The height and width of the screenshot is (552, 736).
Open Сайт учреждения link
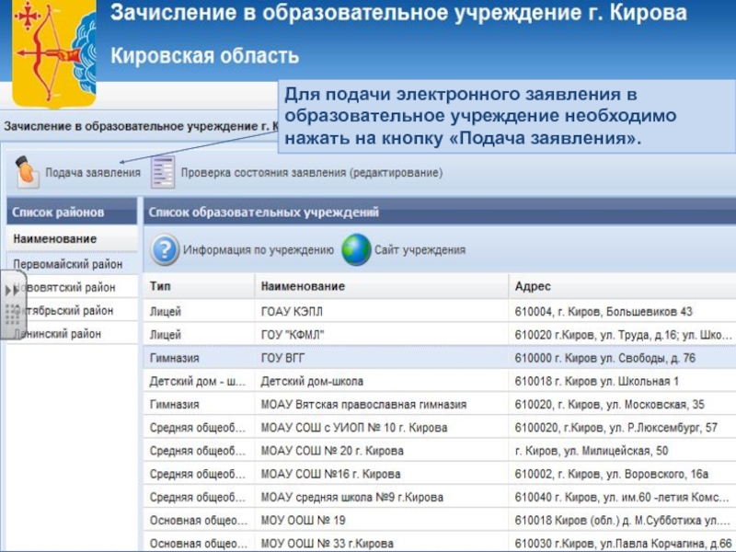click(x=420, y=250)
